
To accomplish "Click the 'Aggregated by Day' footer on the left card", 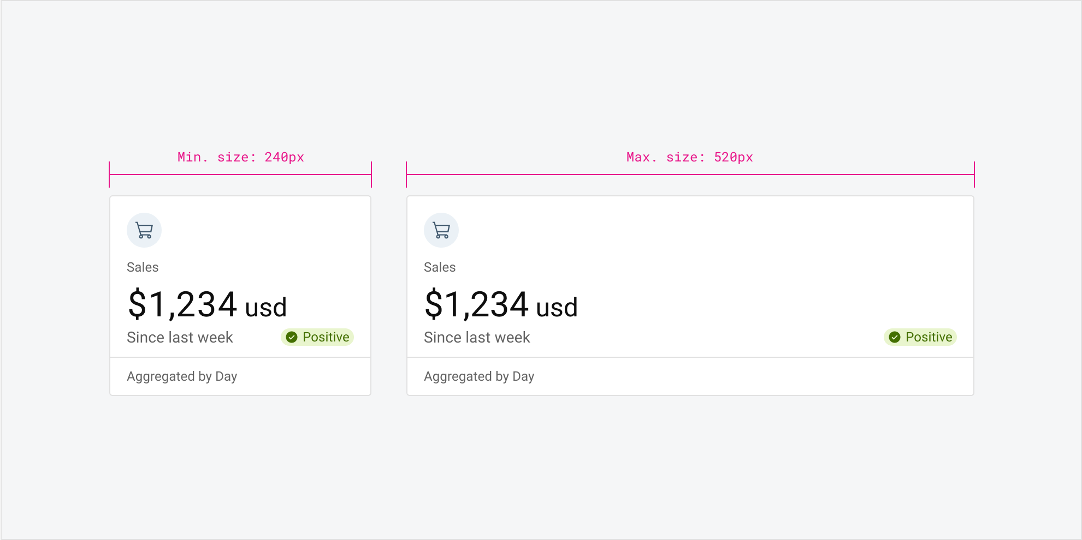I will (x=182, y=376).
